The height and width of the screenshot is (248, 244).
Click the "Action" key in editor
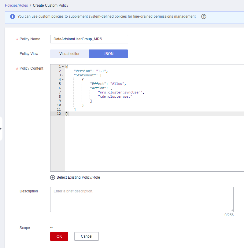[x=98, y=88]
